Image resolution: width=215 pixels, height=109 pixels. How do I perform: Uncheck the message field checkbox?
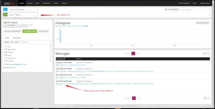pos(6,52)
